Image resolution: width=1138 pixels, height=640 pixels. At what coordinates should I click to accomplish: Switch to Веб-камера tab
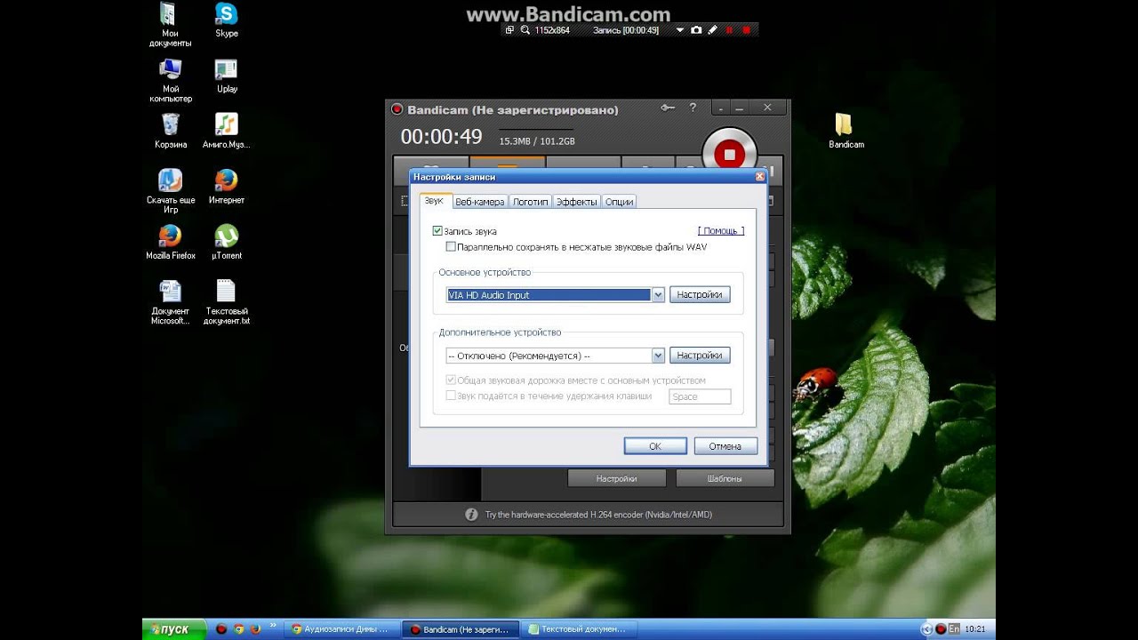click(480, 202)
